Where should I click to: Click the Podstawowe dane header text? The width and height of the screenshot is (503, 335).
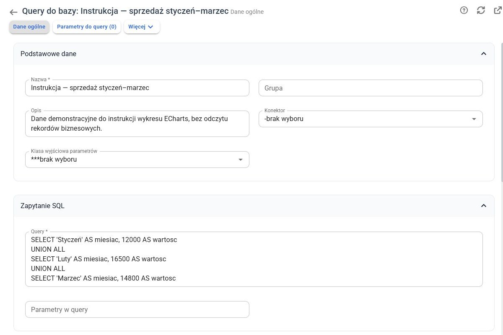click(48, 54)
